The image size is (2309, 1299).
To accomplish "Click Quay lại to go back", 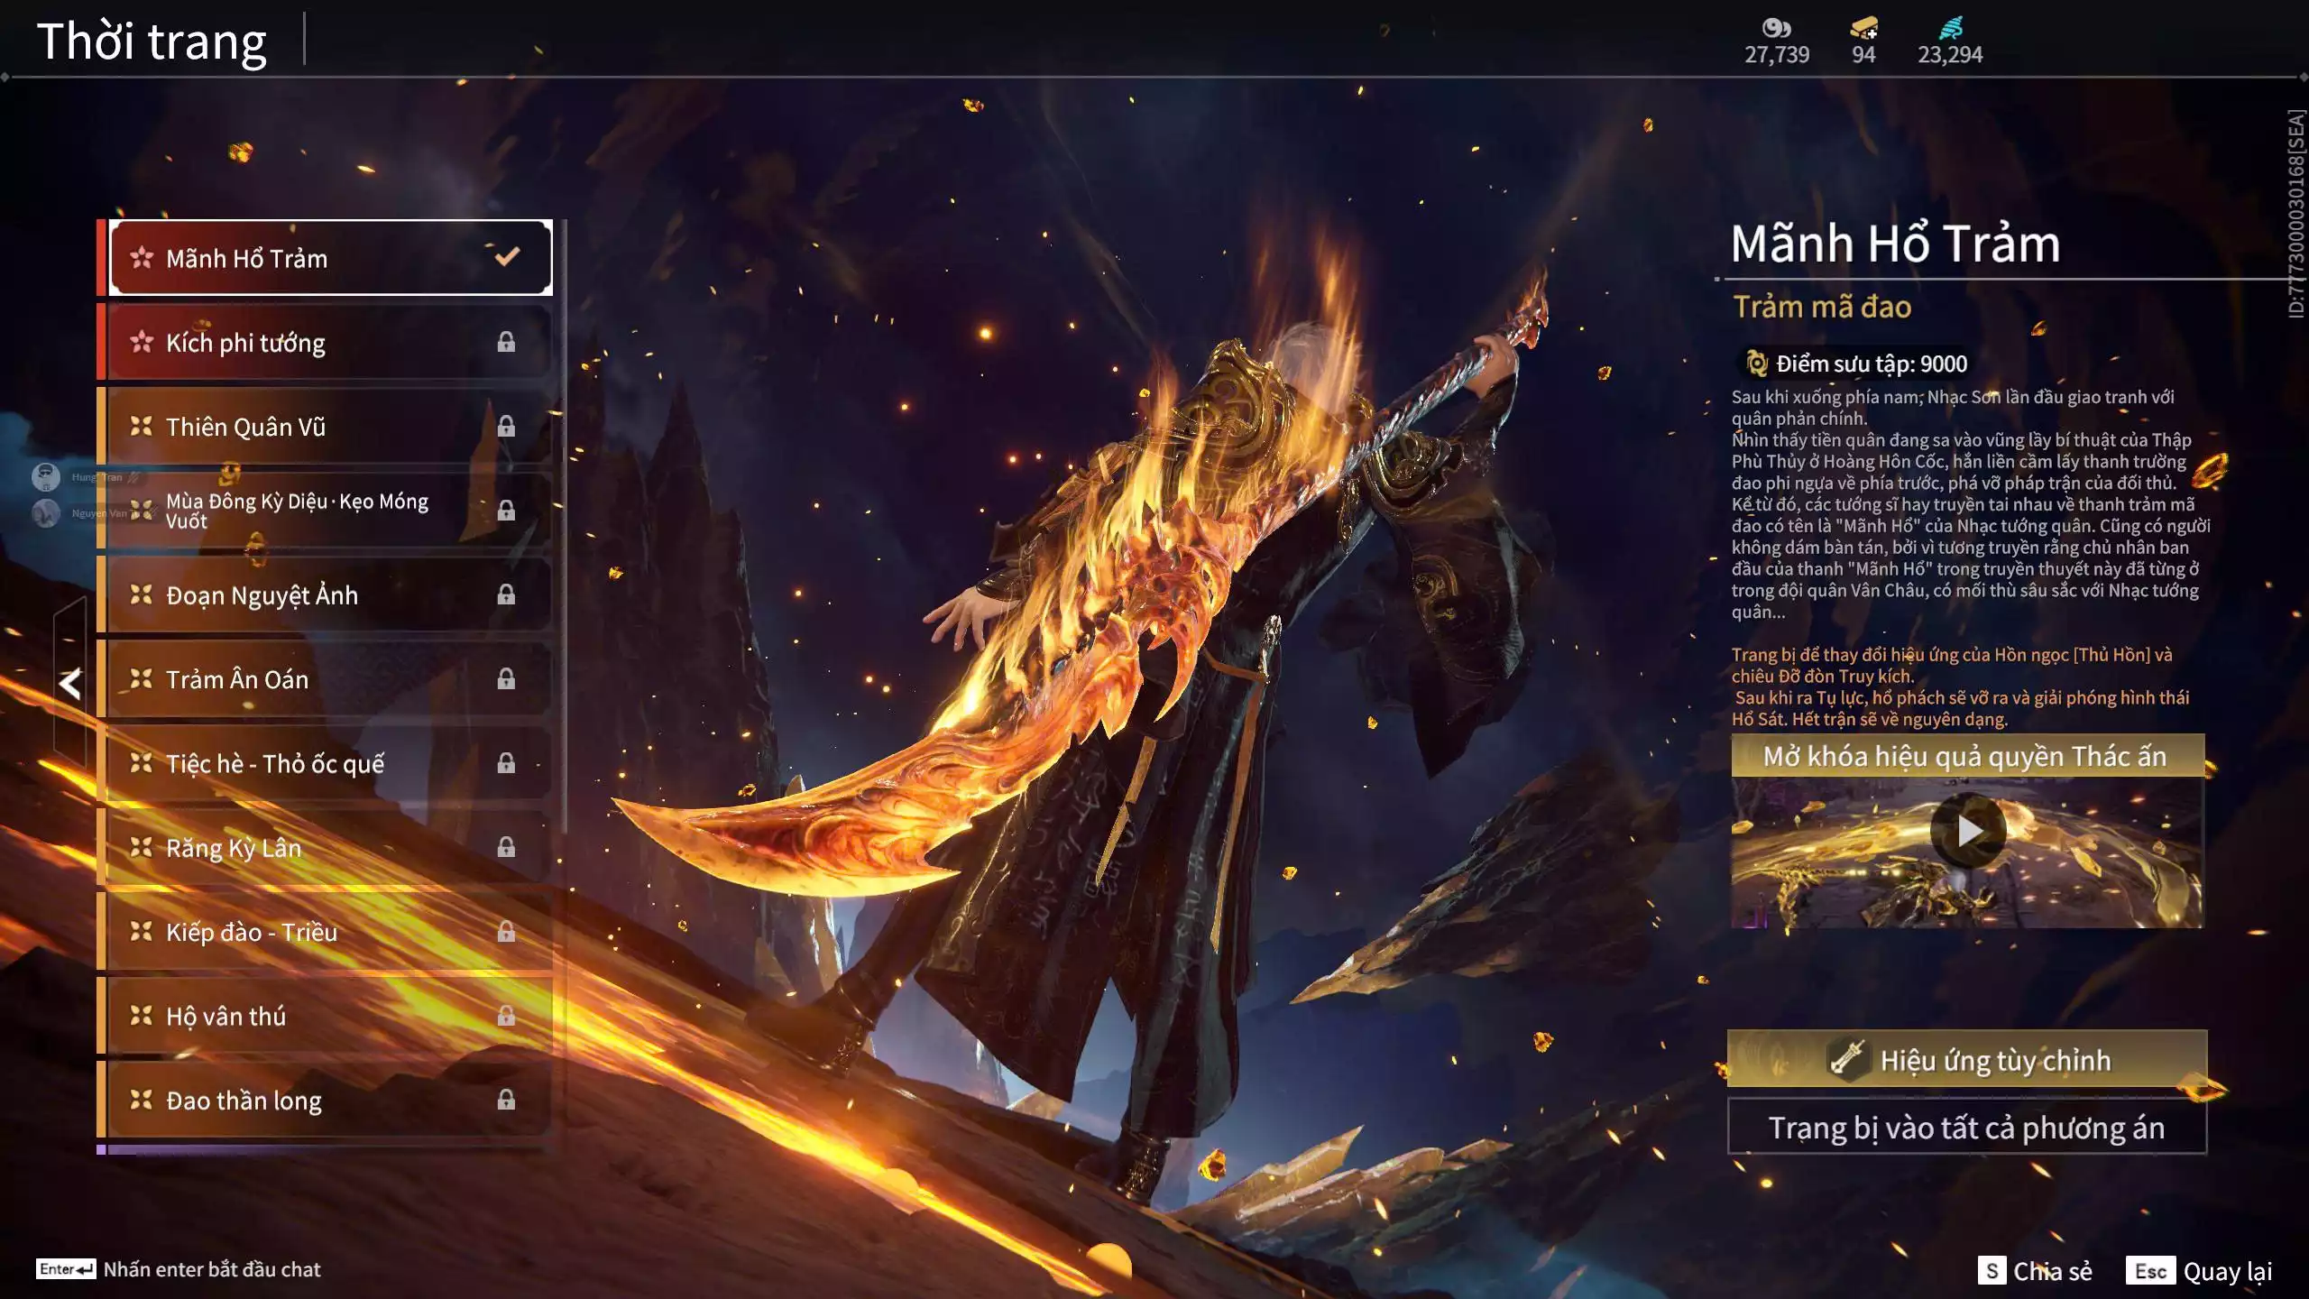I will coord(2199,1271).
